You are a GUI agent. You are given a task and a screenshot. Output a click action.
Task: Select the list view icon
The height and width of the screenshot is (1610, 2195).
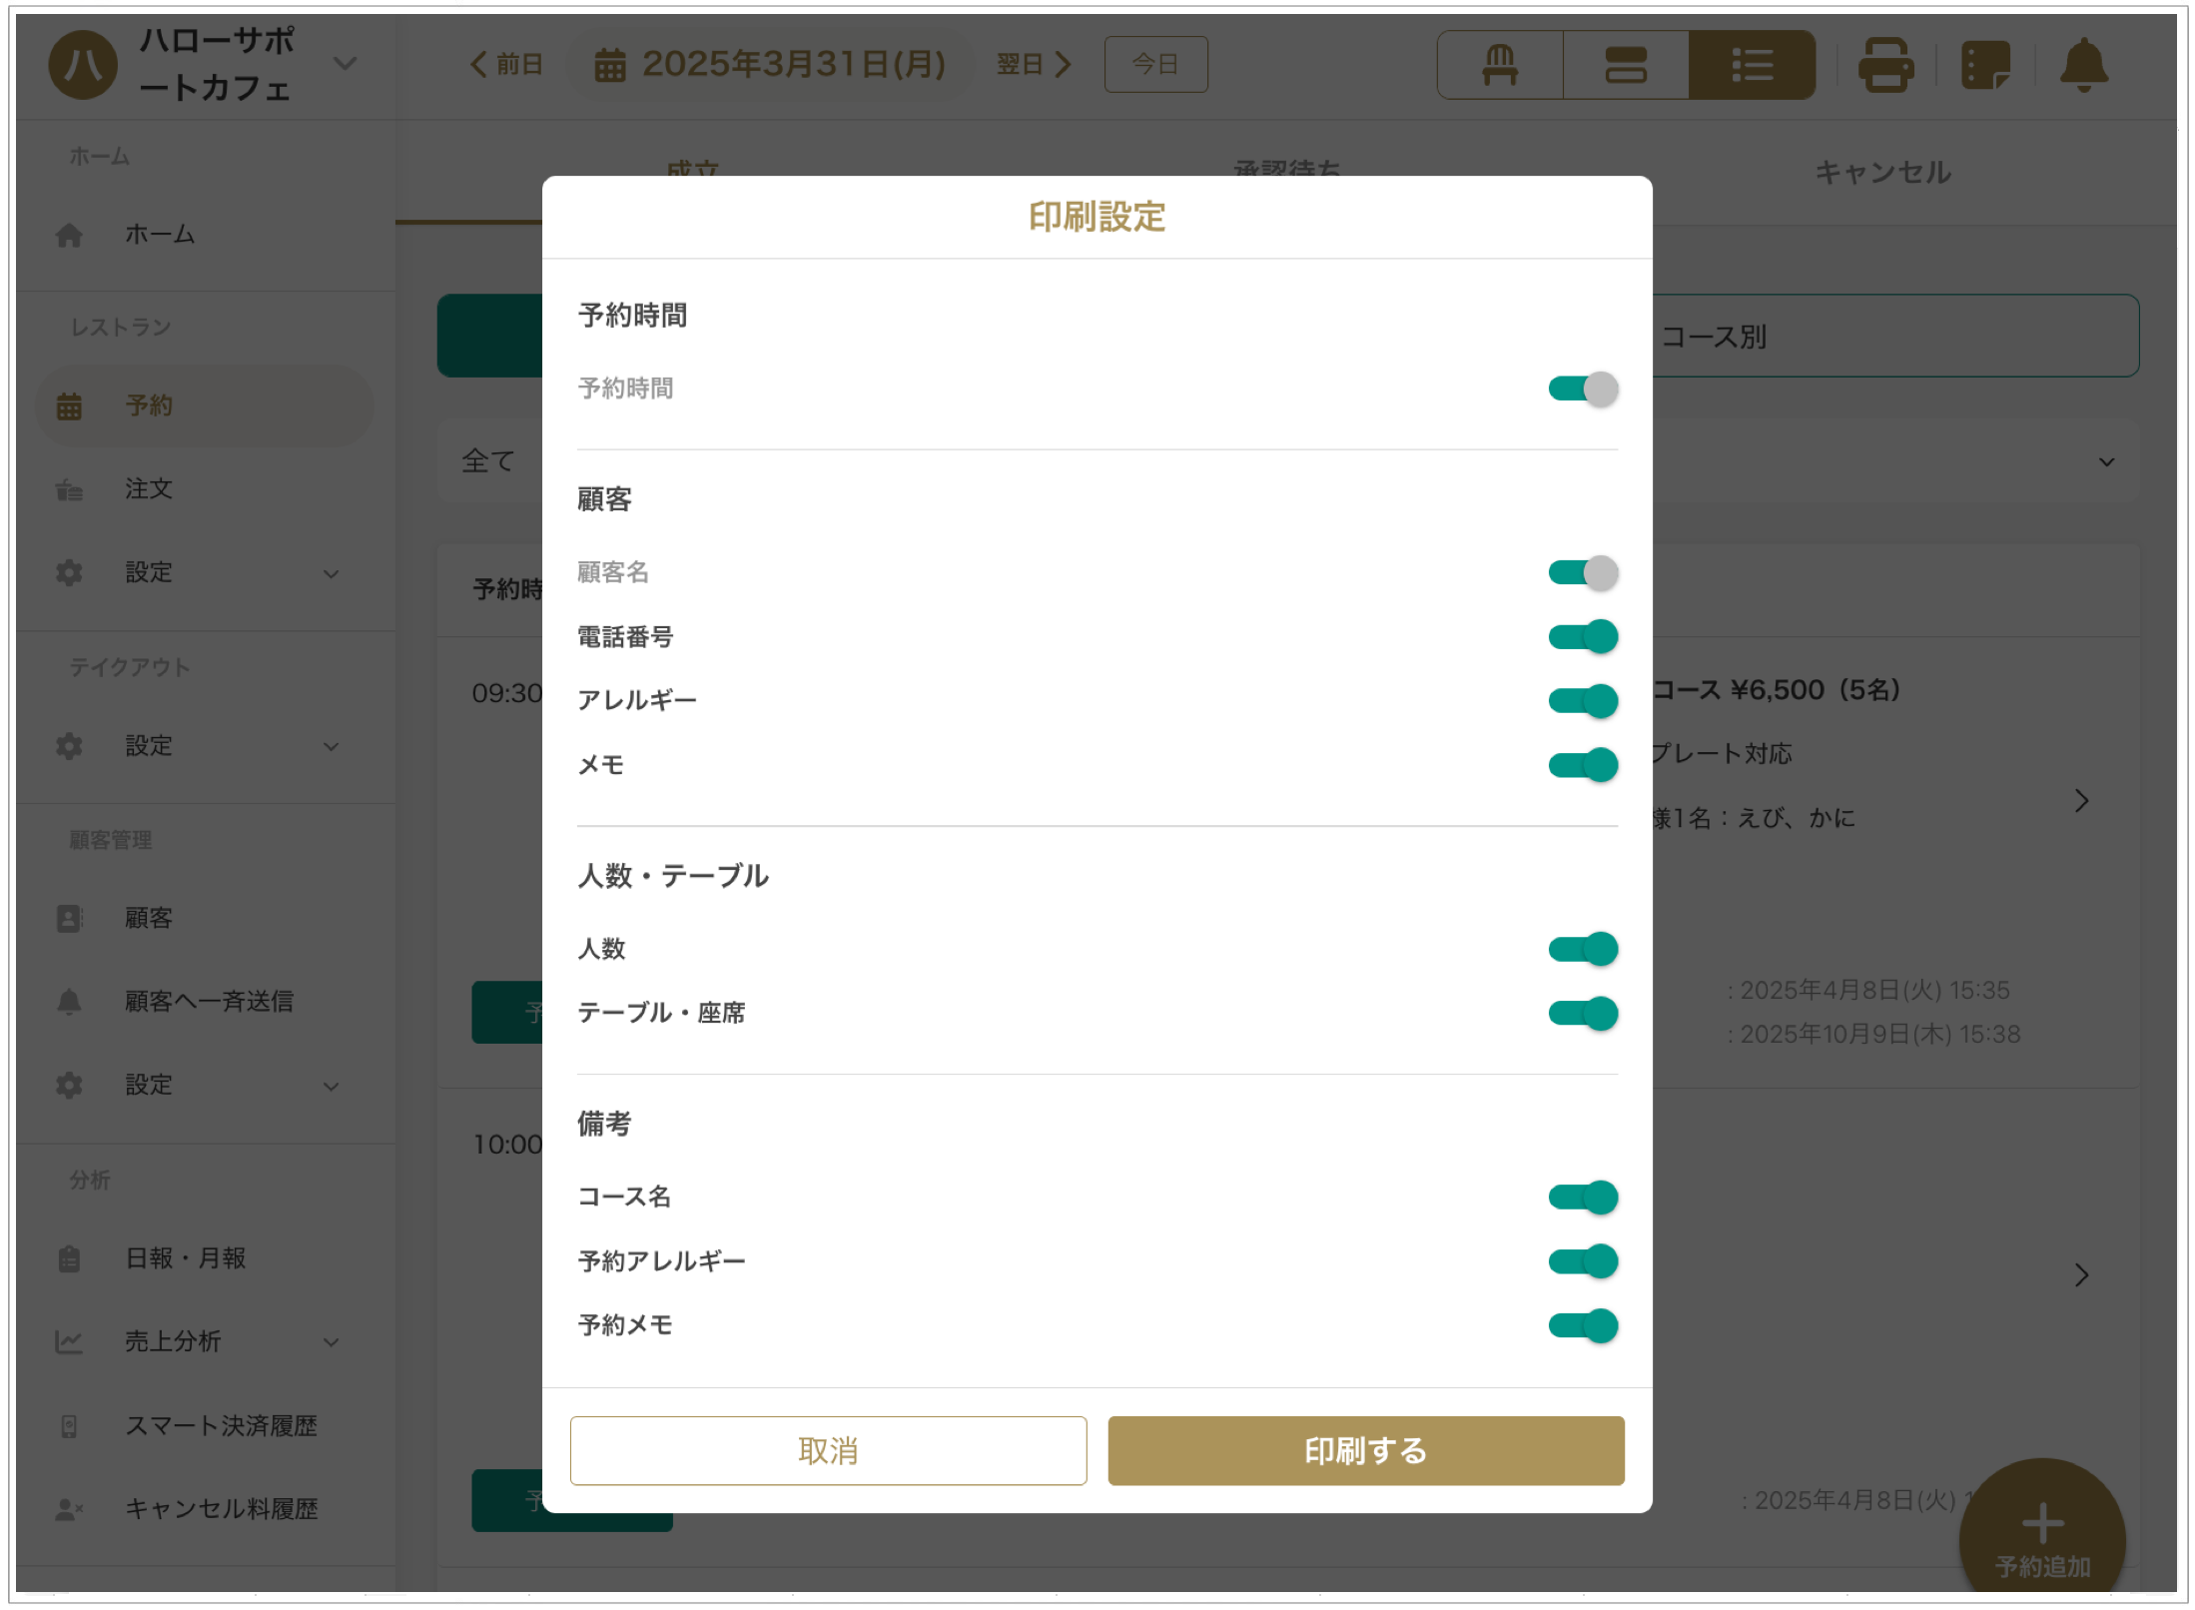1751,65
